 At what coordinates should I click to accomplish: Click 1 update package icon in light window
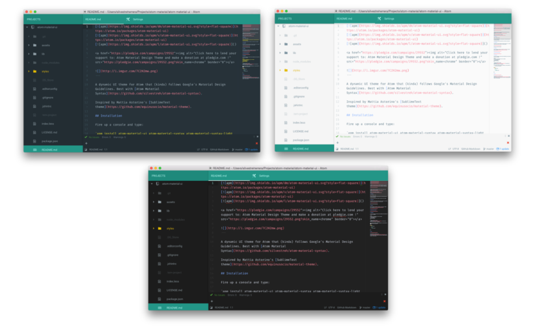pyautogui.click(x=497, y=149)
